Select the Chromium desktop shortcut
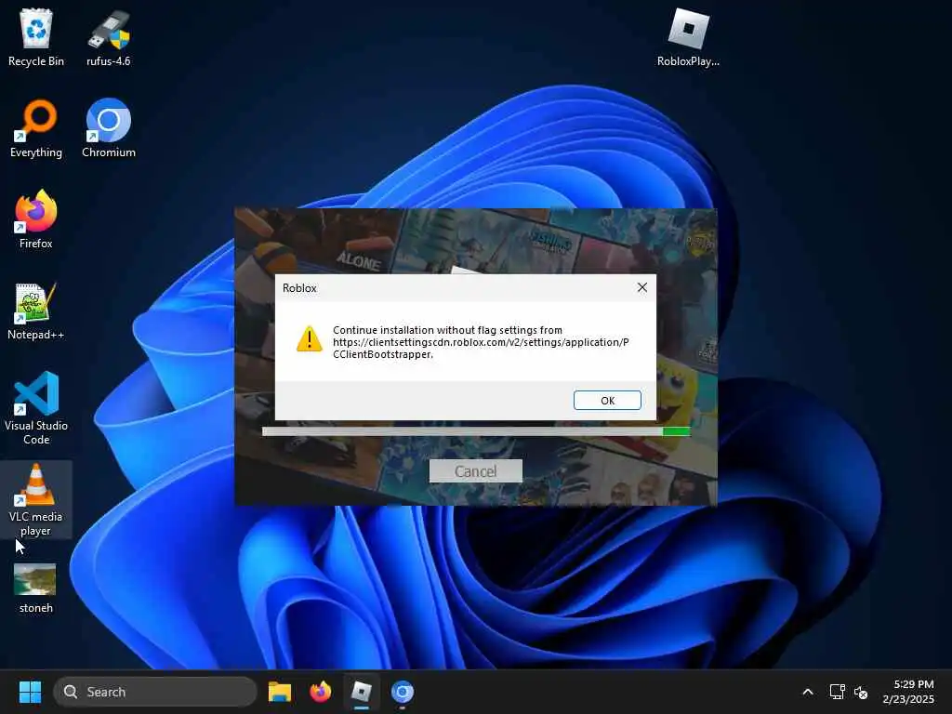The height and width of the screenshot is (714, 952). pos(108,128)
